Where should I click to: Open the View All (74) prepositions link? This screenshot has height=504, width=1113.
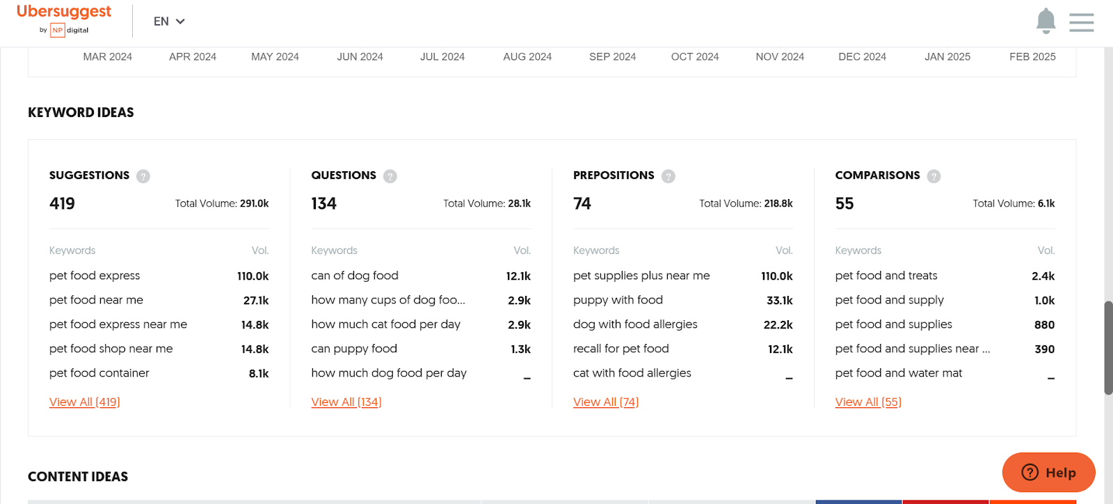pyautogui.click(x=606, y=402)
